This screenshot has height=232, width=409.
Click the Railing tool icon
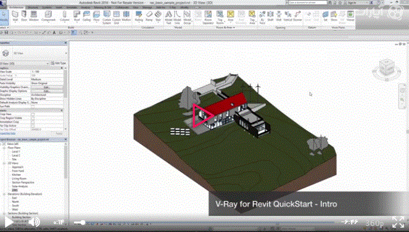[139, 16]
